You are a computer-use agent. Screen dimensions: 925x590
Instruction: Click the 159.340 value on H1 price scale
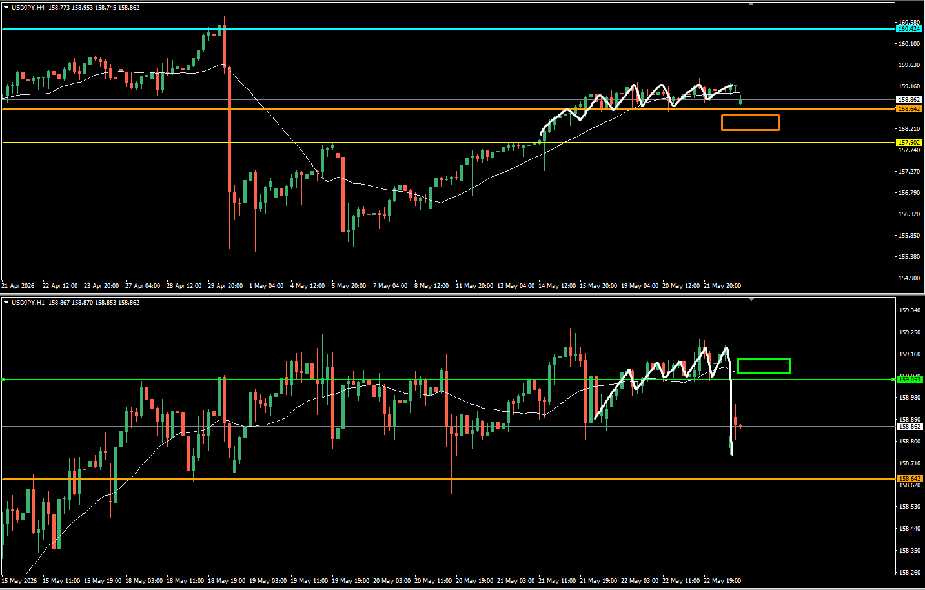tap(909, 310)
